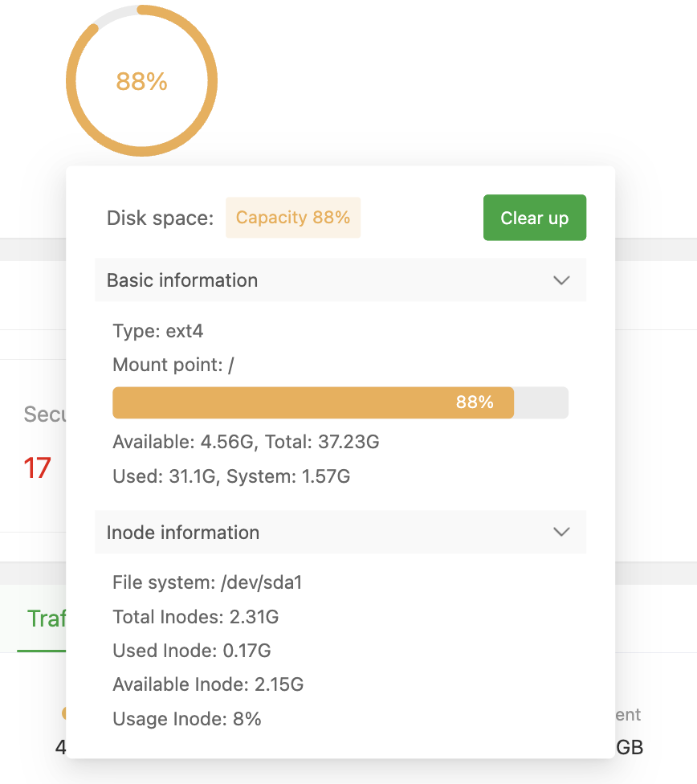Select the Mount point: / line
This screenshot has height=784, width=697.
click(x=173, y=365)
